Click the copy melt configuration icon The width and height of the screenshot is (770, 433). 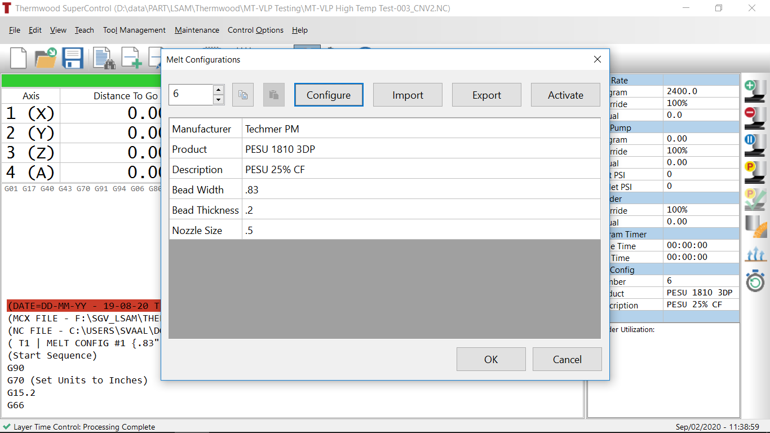(x=243, y=95)
